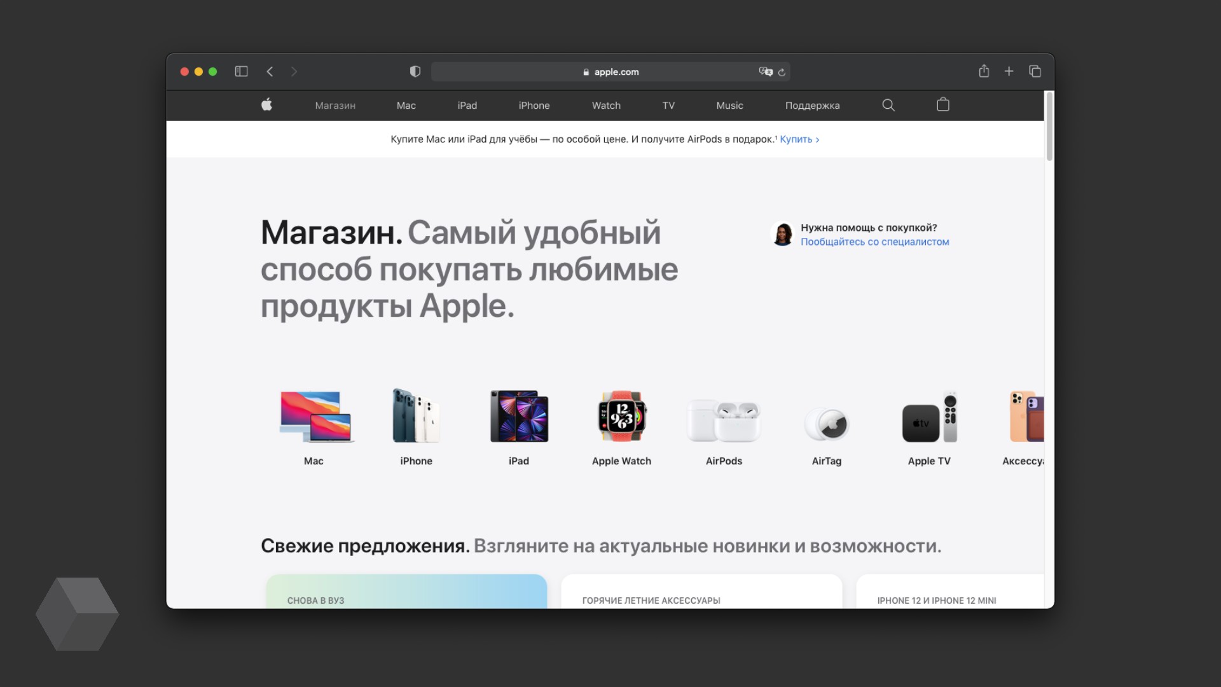Open the iPhone nav item
Viewport: 1221px width, 687px height.
tap(534, 106)
